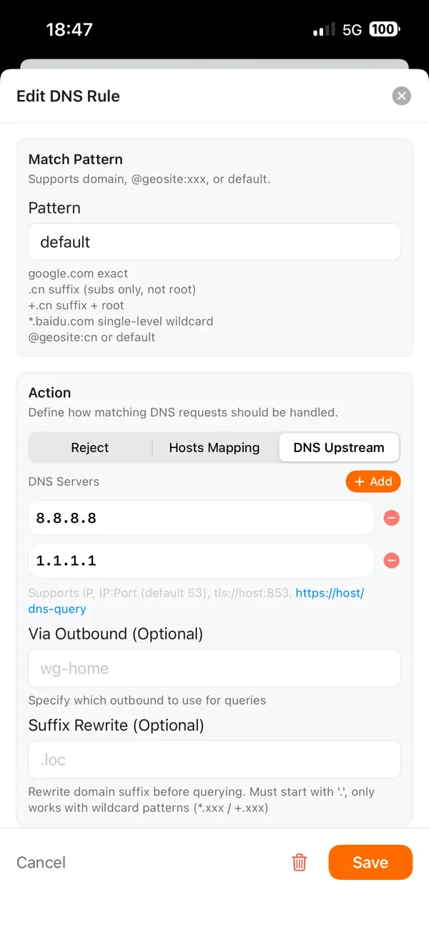Add a new DNS server
The image size is (429, 930).
point(373,481)
